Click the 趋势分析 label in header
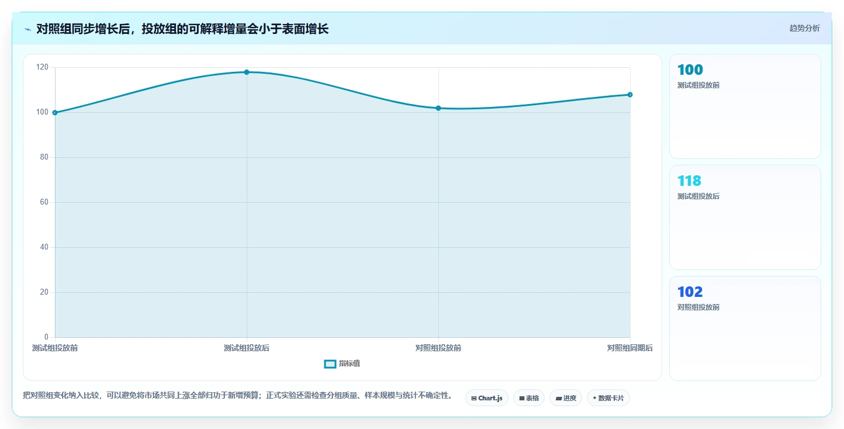844x429 pixels. click(x=805, y=28)
